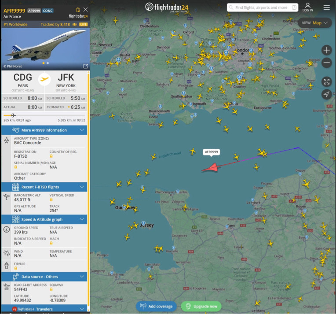The image size is (336, 314).
Task: Focus the Find flights search field
Action: click(x=263, y=7)
